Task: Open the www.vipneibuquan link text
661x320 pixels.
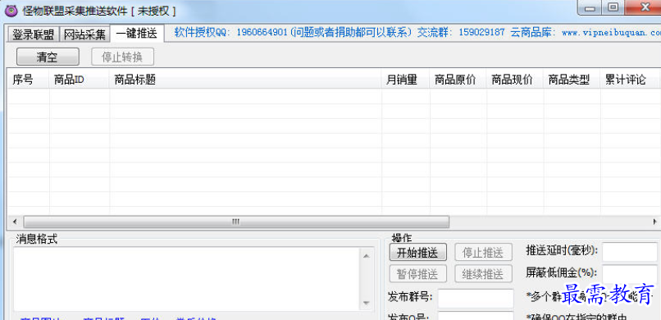Action: (x=611, y=33)
